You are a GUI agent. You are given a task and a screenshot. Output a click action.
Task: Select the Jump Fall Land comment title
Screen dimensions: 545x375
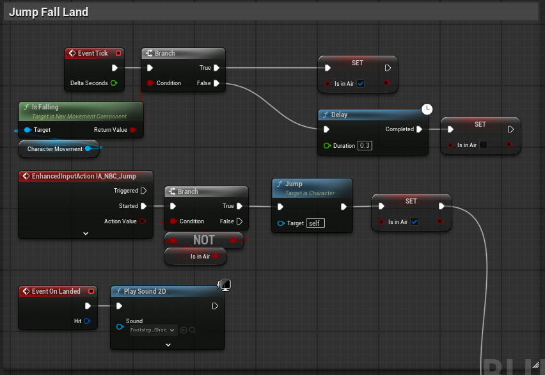click(49, 12)
